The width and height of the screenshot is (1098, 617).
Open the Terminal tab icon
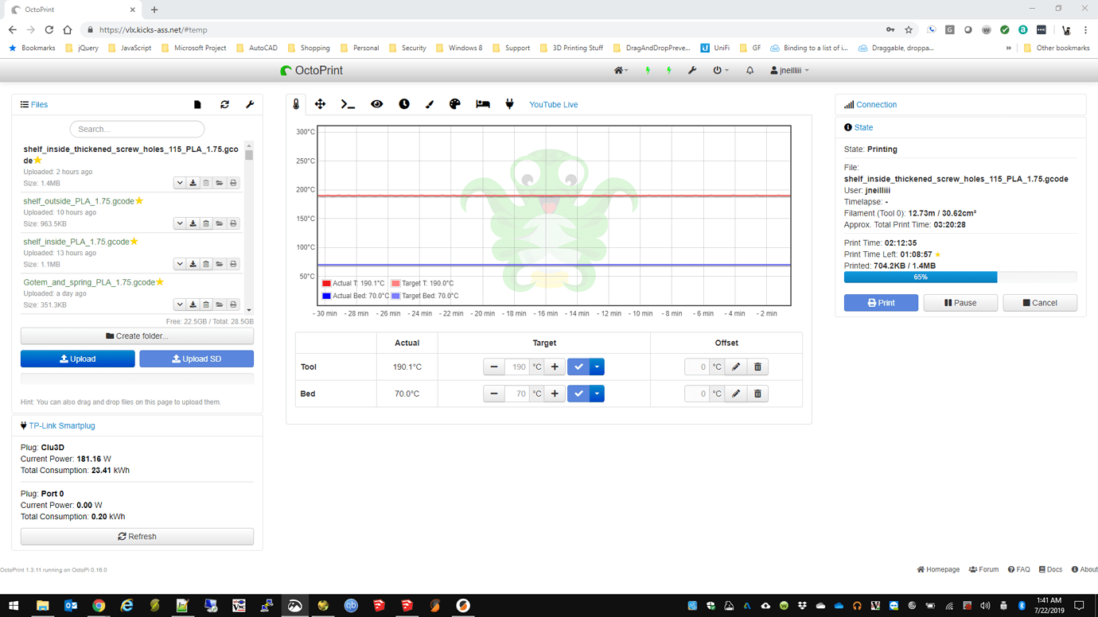348,104
